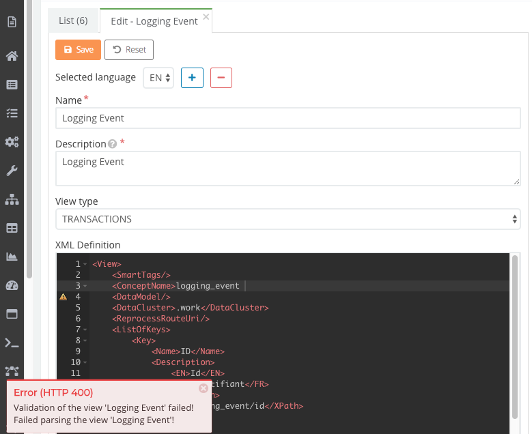Click the warning icon on line 4
532x434 pixels.
click(63, 297)
